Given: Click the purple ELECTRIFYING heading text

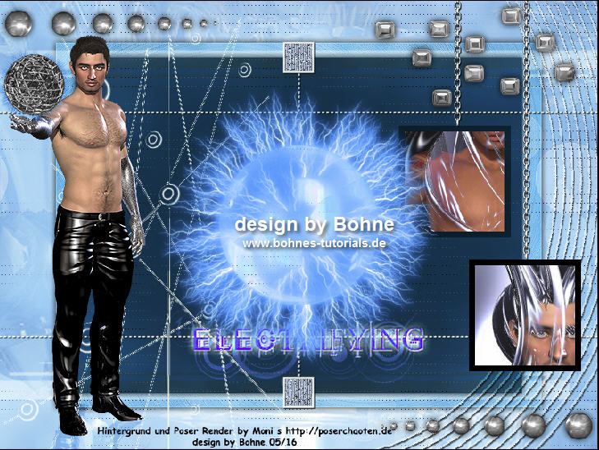Looking at the screenshot, I should point(307,339).
